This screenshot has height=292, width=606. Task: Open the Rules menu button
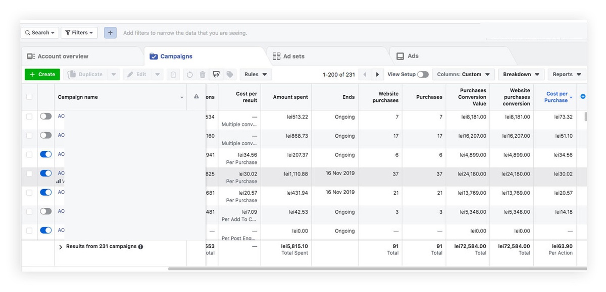(256, 75)
